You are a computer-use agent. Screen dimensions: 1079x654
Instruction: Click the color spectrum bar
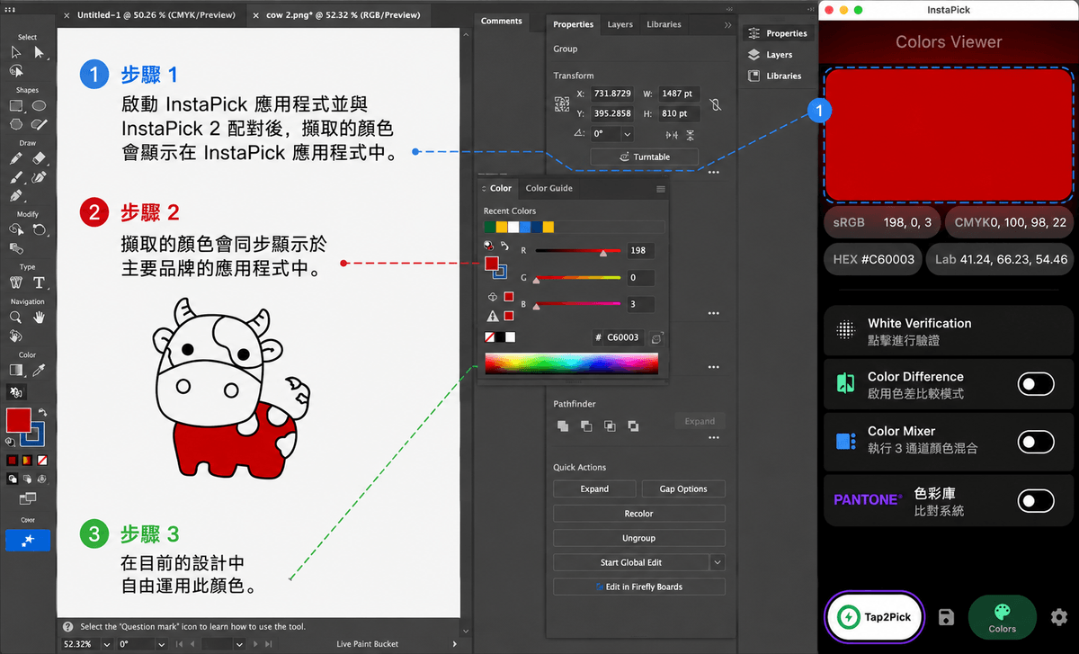tap(571, 363)
